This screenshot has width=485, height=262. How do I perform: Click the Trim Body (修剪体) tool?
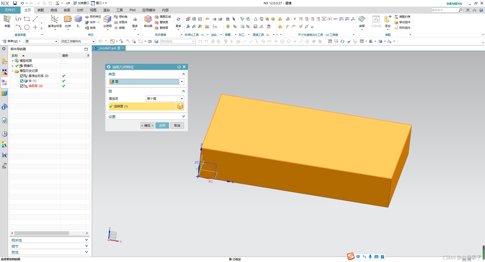point(121,22)
